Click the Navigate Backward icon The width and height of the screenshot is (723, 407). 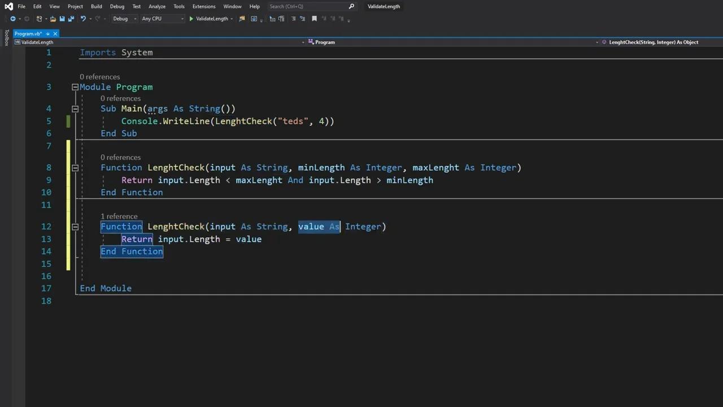click(x=12, y=19)
